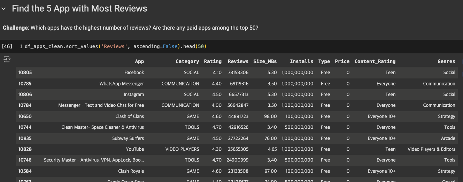The height and width of the screenshot is (182, 463).
Task: Click the 'Type' column header
Action: click(x=324, y=61)
